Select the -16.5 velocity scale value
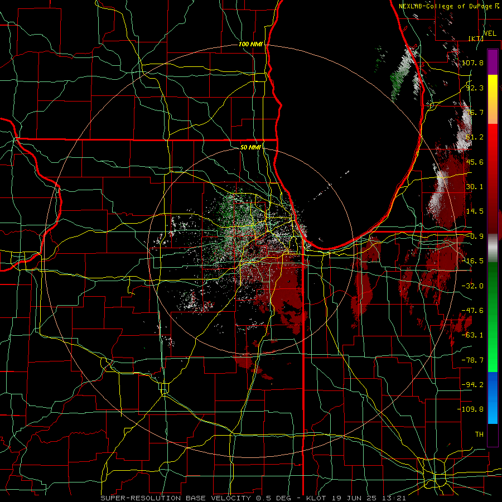502x502 pixels. click(x=472, y=260)
